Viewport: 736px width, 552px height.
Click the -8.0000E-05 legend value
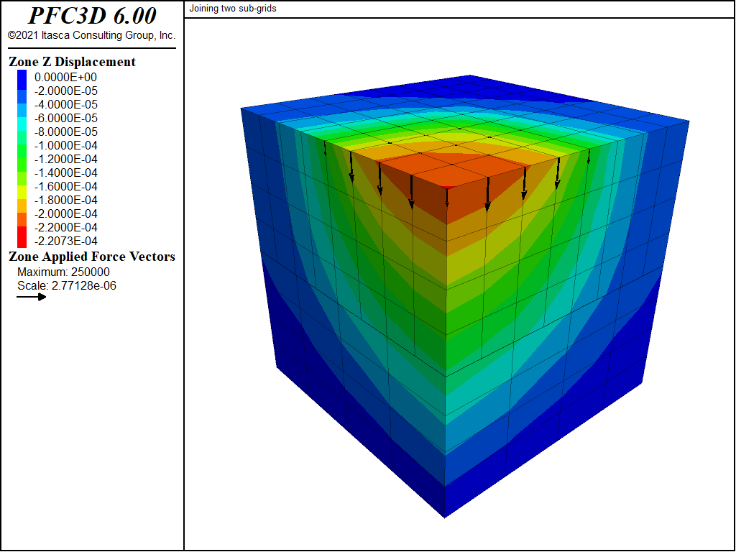[65, 132]
